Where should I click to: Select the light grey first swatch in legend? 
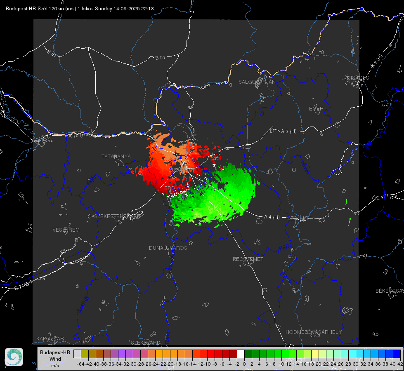(77, 354)
